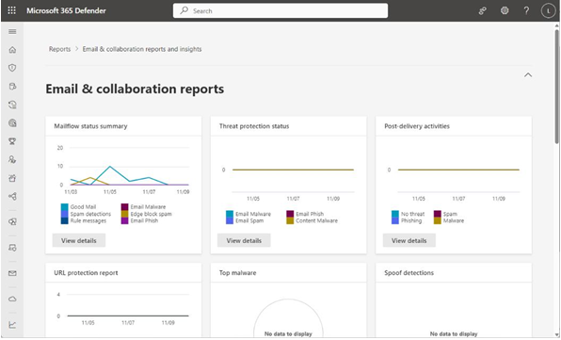Click the Reports breadcrumb link

(x=59, y=49)
